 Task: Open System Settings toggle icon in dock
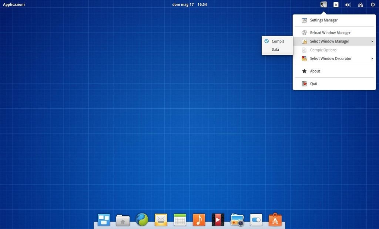[x=256, y=220]
